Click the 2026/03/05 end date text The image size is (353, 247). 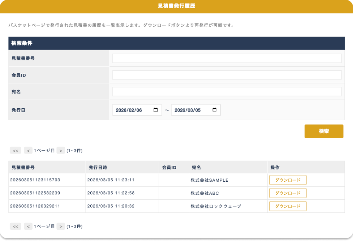(187, 110)
